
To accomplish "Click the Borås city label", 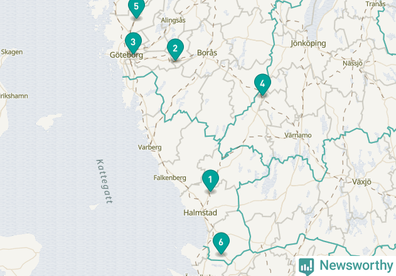I will (x=207, y=53).
